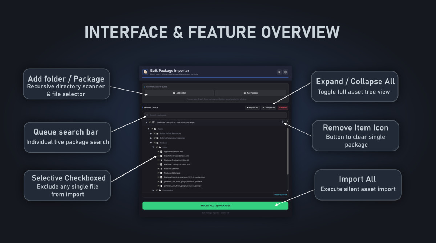The width and height of the screenshot is (436, 243).
Task: Collapse the FirebaseCrashlytics package tree arrow
Action: pos(146,122)
